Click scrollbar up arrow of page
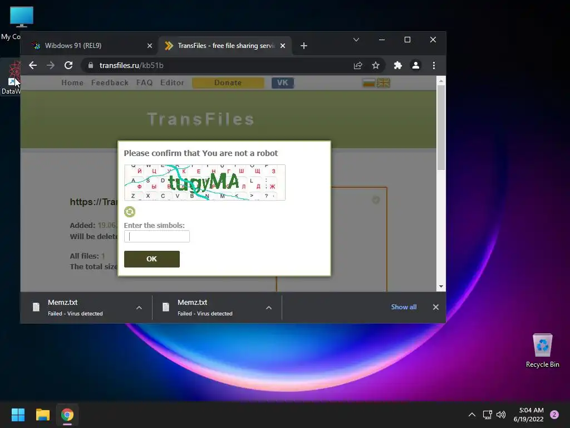The image size is (570, 428). coord(441,81)
